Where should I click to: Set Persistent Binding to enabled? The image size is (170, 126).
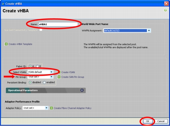coord(44,82)
